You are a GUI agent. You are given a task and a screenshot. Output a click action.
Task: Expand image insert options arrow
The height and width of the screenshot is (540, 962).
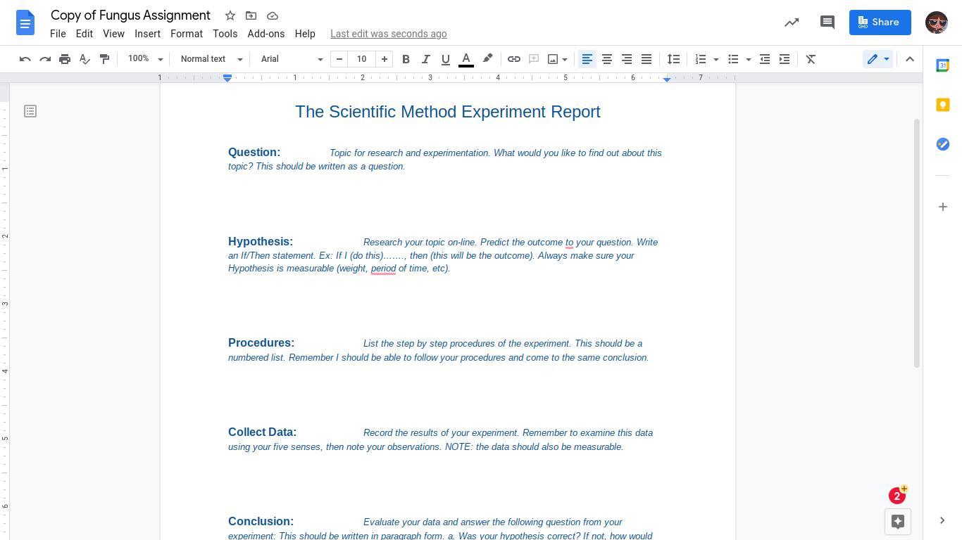tap(565, 59)
